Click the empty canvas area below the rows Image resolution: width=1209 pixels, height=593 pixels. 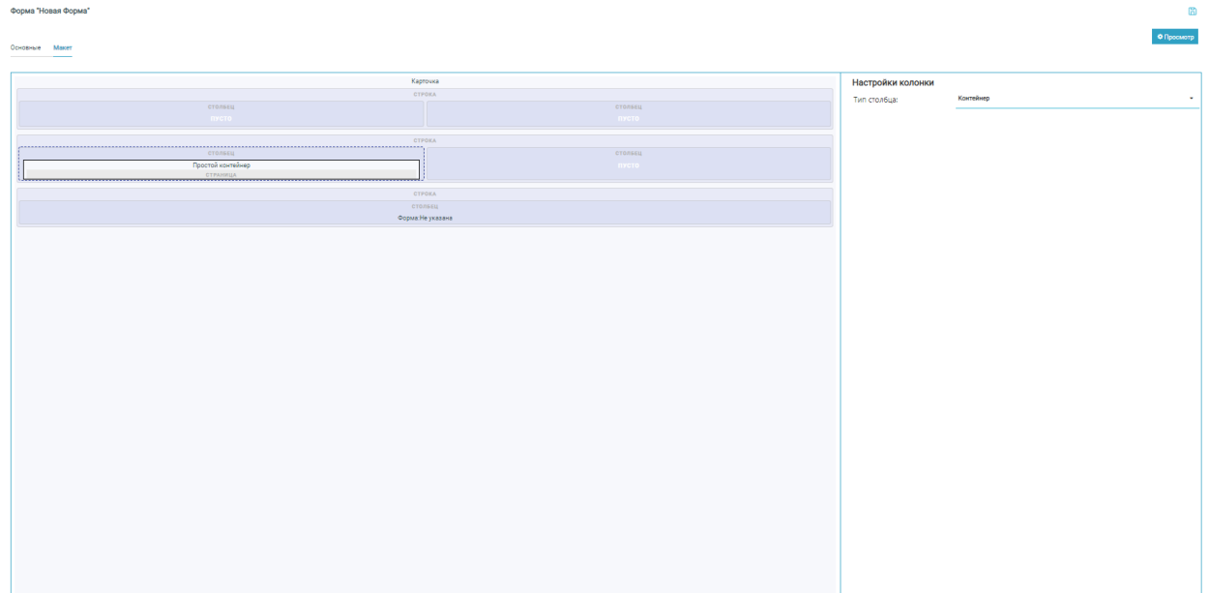click(425, 406)
